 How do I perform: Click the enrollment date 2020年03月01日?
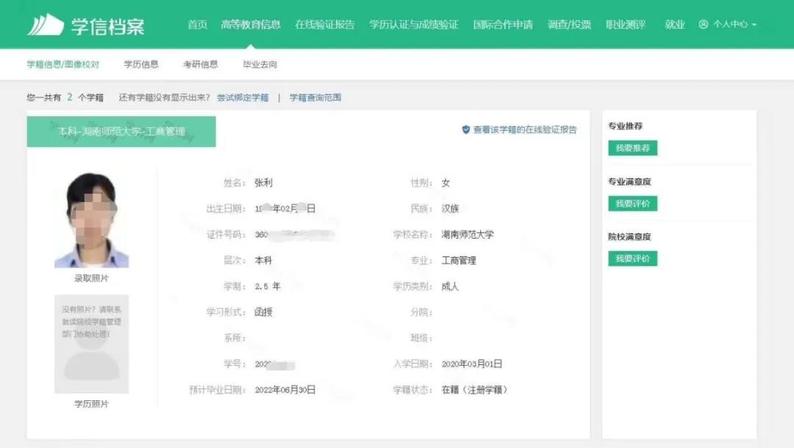click(472, 364)
